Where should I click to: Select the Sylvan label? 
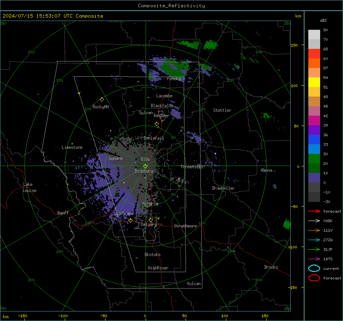click(146, 113)
